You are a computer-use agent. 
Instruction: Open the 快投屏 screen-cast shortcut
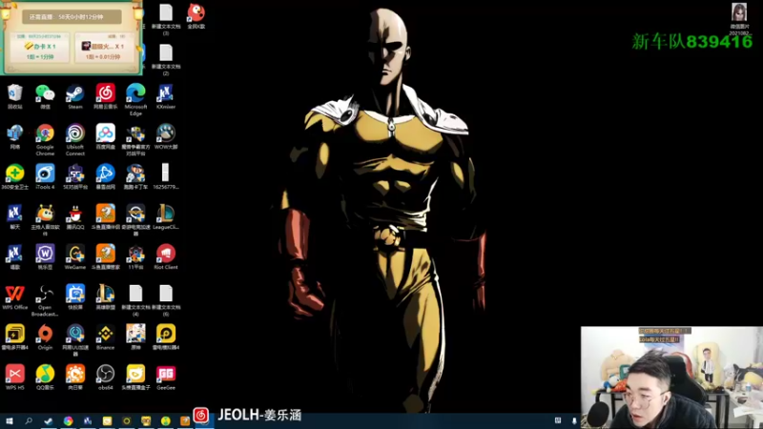pos(75,295)
